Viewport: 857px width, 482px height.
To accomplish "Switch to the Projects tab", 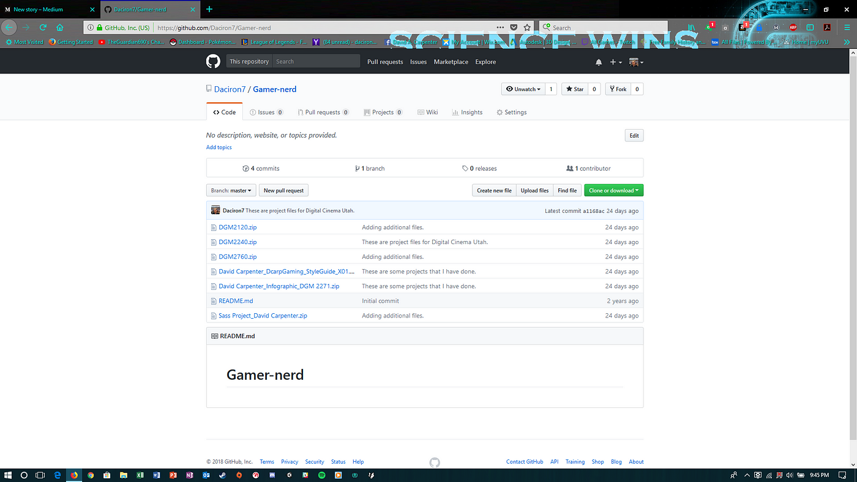I will tap(383, 113).
